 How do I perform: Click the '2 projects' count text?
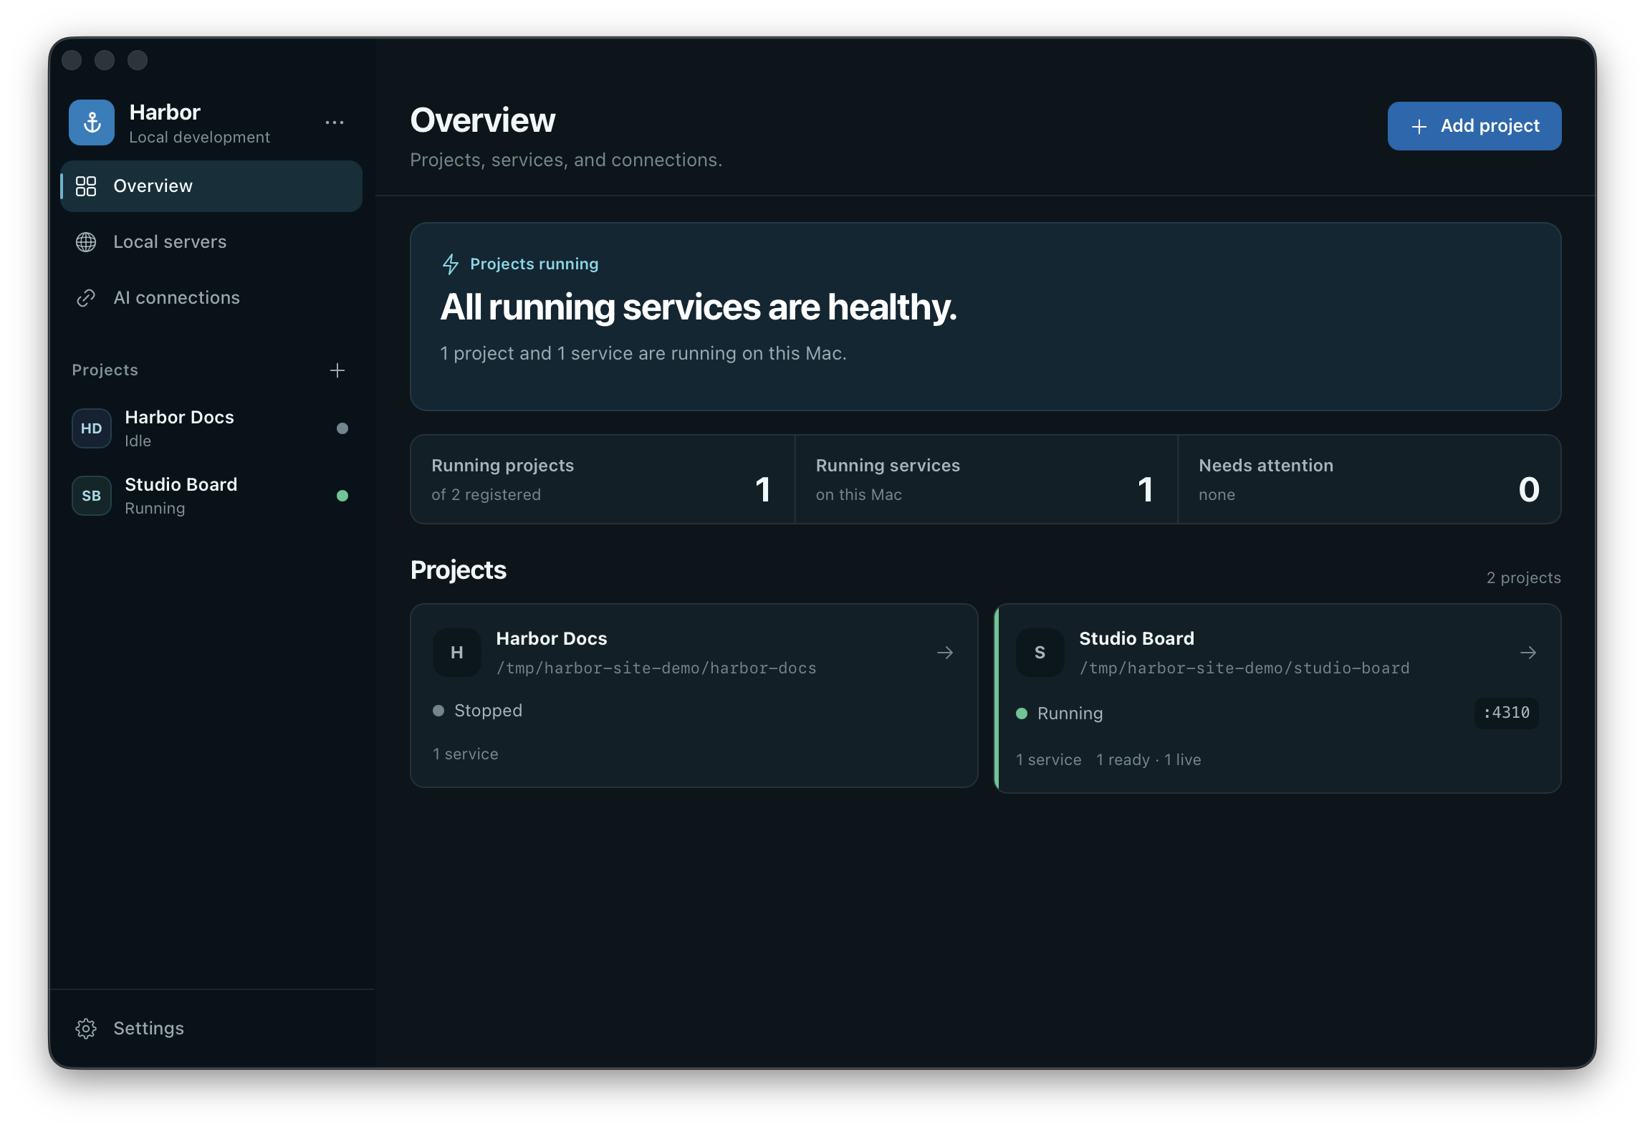point(1524,578)
